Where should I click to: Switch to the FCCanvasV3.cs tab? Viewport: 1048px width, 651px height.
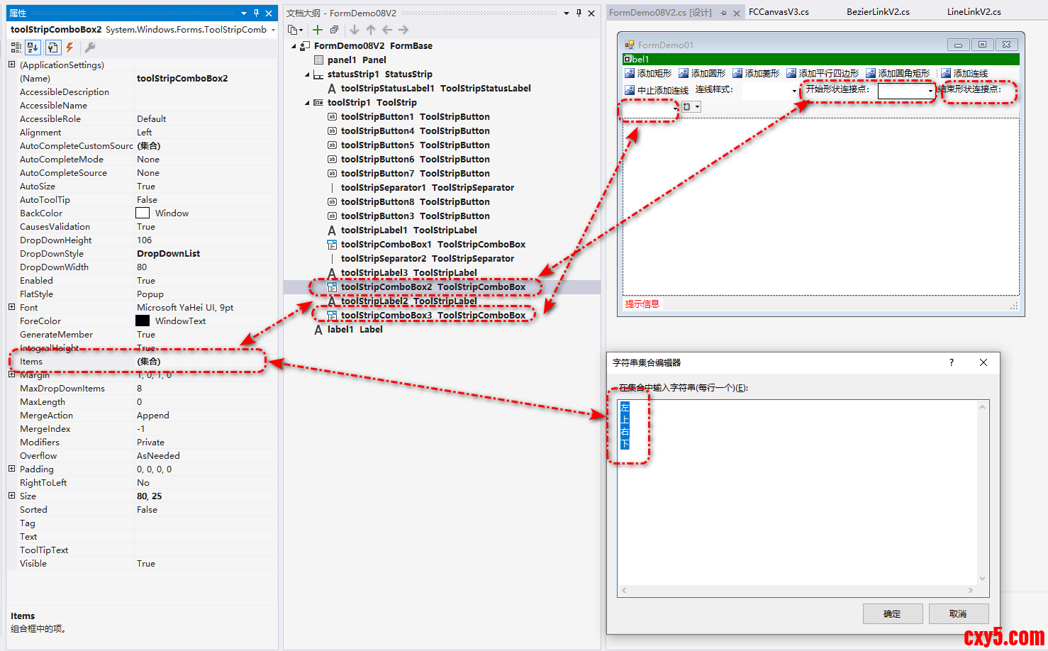click(779, 12)
